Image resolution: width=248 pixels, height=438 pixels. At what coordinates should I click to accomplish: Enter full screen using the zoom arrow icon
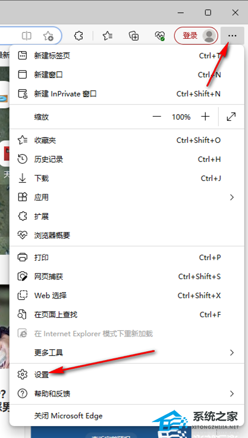coord(231,117)
